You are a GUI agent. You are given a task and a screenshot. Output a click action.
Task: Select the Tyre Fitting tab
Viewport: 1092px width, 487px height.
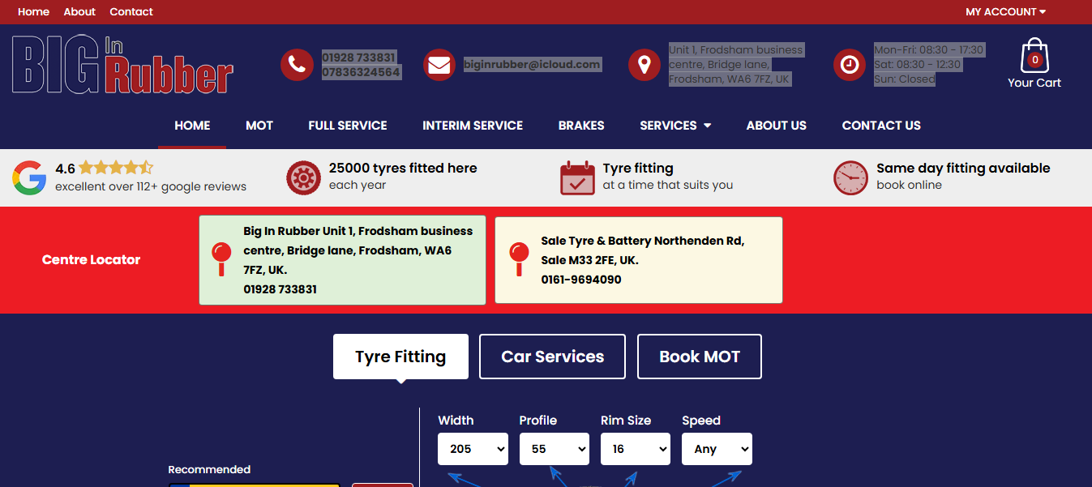point(400,357)
